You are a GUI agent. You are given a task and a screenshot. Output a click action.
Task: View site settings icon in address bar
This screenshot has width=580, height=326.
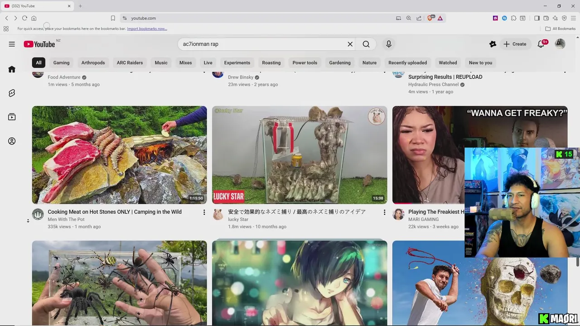pyautogui.click(x=124, y=18)
